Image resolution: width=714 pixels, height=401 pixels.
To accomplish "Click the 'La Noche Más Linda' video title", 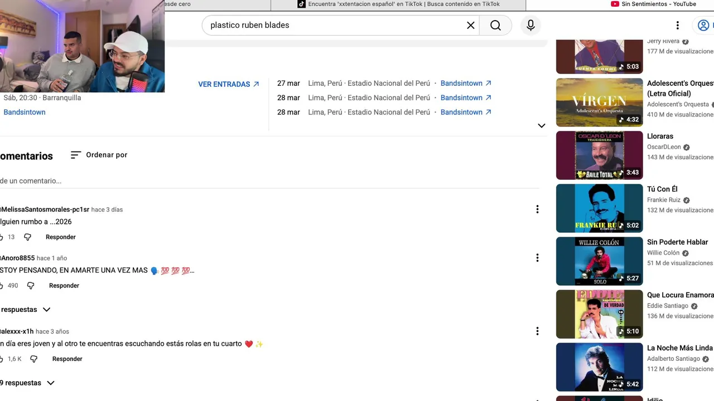I will (680, 348).
